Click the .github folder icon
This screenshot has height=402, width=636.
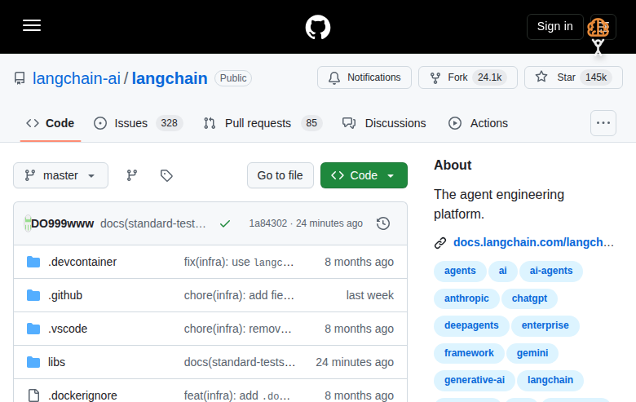33,295
